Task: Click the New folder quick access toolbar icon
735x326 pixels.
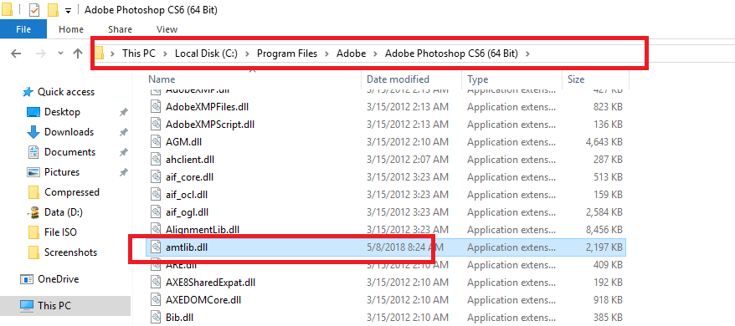Action: tap(54, 9)
